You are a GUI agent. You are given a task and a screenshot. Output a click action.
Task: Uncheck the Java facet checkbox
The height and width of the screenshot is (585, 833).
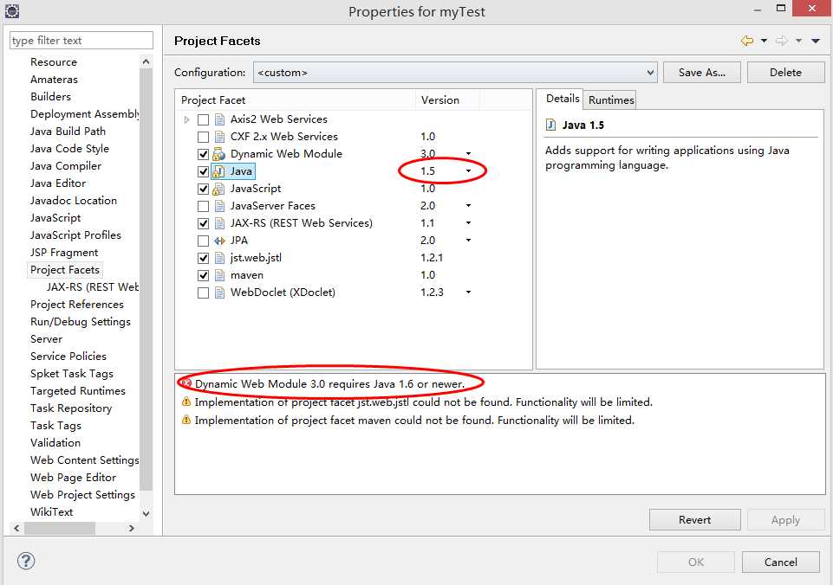(203, 172)
